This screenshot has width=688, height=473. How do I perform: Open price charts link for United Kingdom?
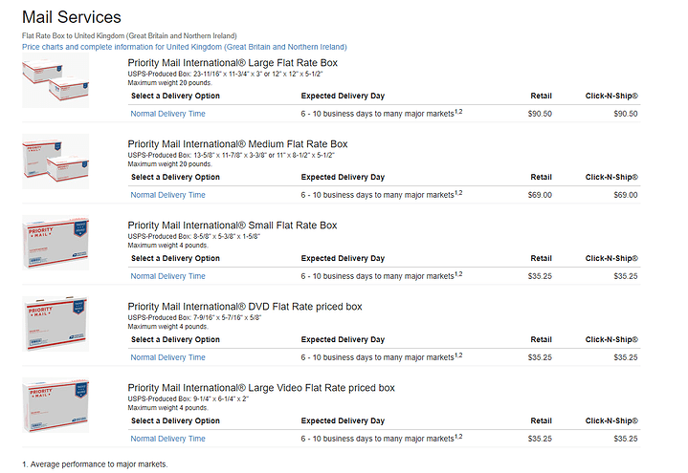click(x=185, y=47)
